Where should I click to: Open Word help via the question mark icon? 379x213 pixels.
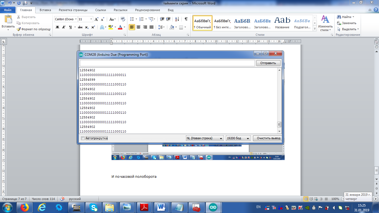375,10
